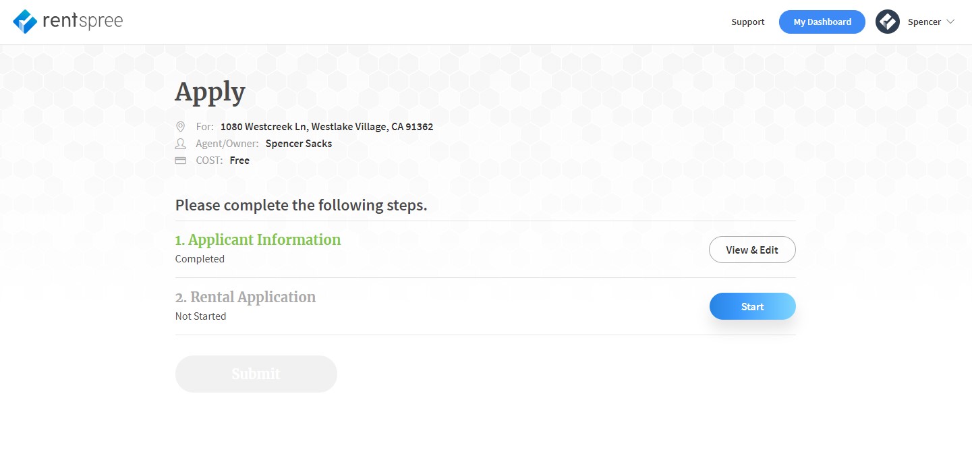Click View & Edit for Applicant Information
The image size is (972, 458).
752,250
